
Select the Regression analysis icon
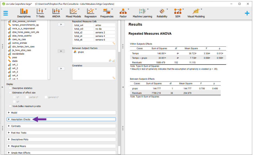[90, 13]
